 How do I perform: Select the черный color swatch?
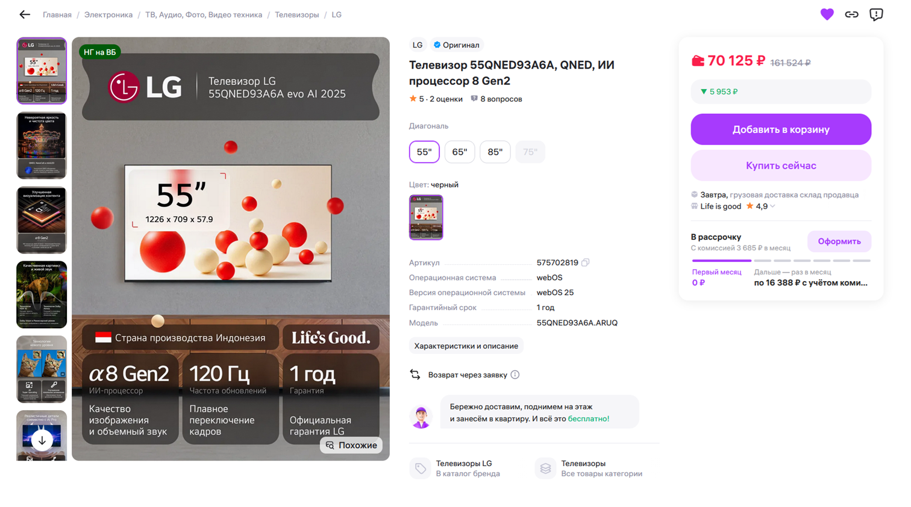426,217
